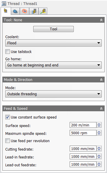Switch to the Geometry tab icon
This screenshot has width=107, height=173.
[x=15, y=11]
